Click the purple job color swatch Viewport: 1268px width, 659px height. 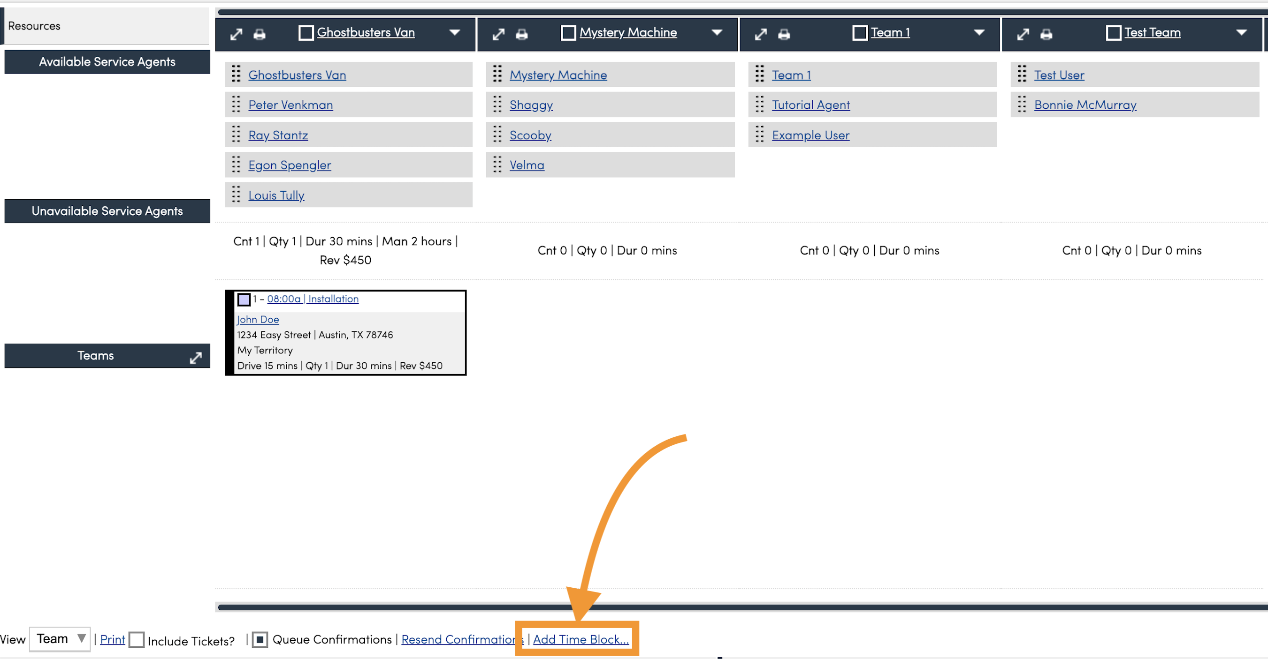(244, 299)
